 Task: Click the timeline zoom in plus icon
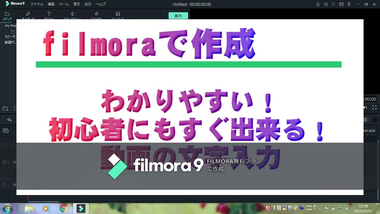point(365,120)
